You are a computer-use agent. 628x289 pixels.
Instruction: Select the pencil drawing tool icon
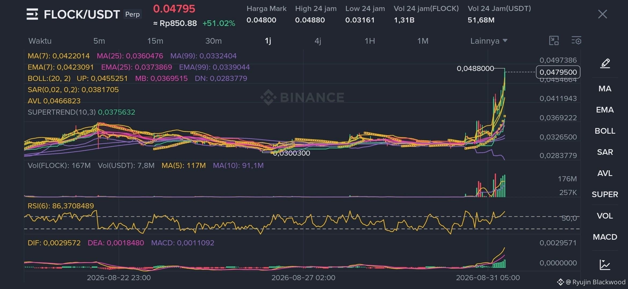click(605, 63)
